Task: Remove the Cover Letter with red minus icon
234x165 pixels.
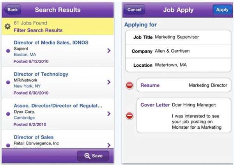Action: tap(129, 115)
